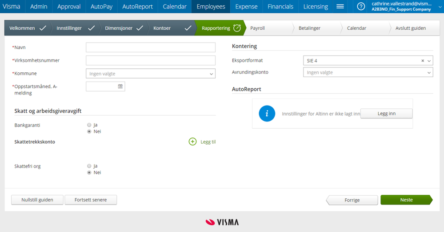Click the Skatt og arbeidsgiveravgift heading

tap(48, 111)
